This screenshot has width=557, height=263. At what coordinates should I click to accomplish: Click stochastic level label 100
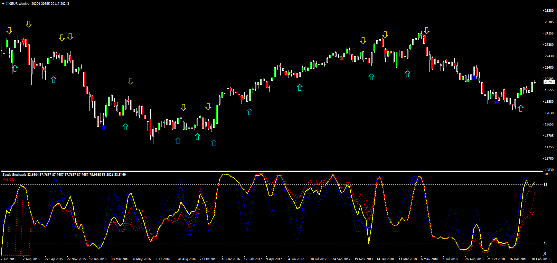click(x=547, y=174)
